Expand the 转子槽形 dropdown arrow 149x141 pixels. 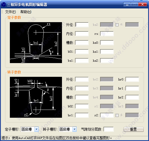click(74, 129)
